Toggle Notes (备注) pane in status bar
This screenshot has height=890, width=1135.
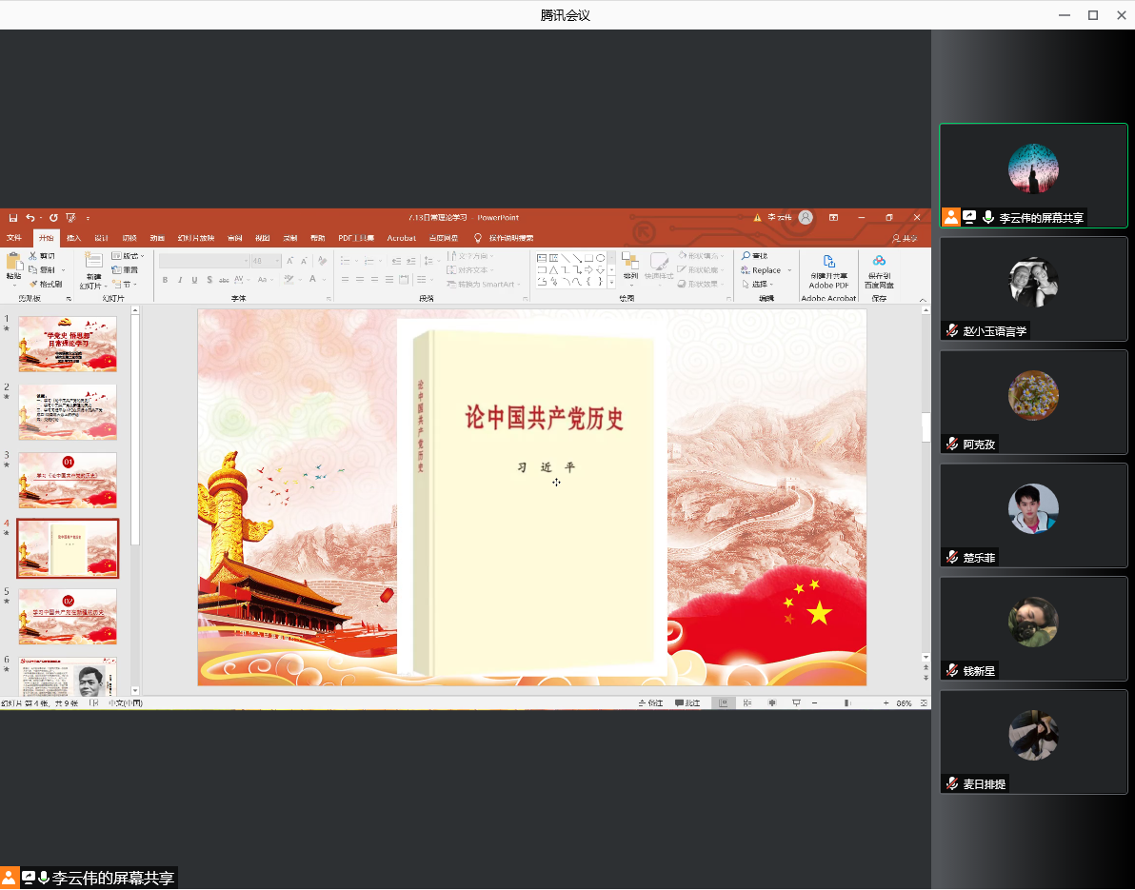[x=650, y=703]
